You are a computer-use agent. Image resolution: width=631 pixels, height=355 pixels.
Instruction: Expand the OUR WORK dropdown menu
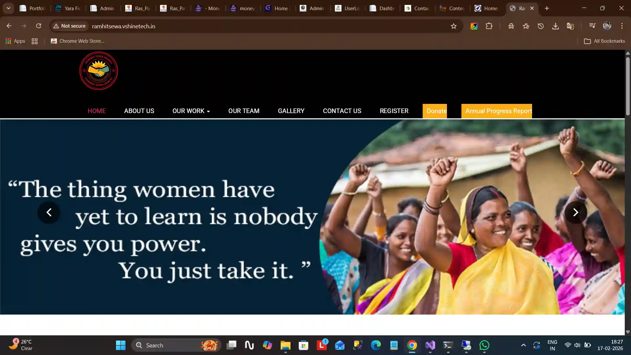tap(191, 111)
